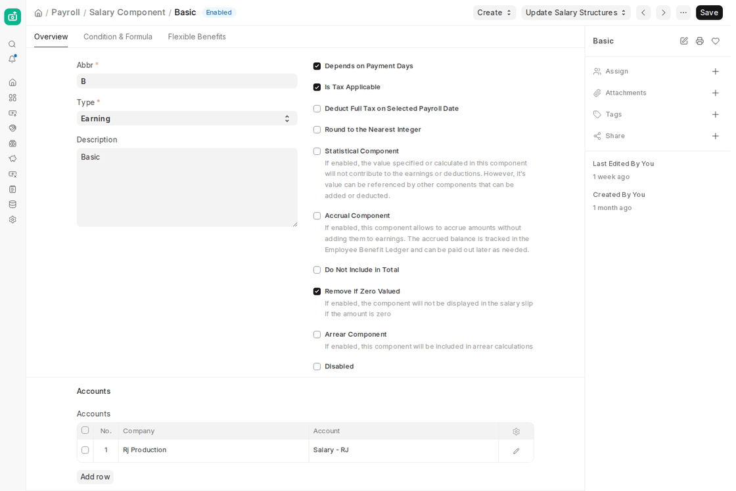This screenshot has height=491, width=736.
Task: Click the Abbr input field
Action: [187, 81]
